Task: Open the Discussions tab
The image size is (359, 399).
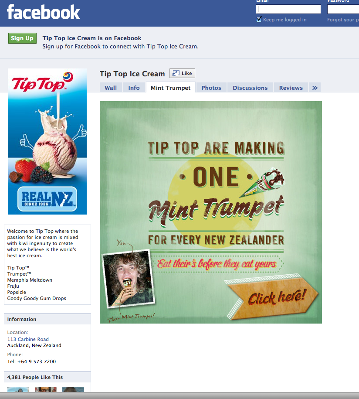Action: [250, 88]
